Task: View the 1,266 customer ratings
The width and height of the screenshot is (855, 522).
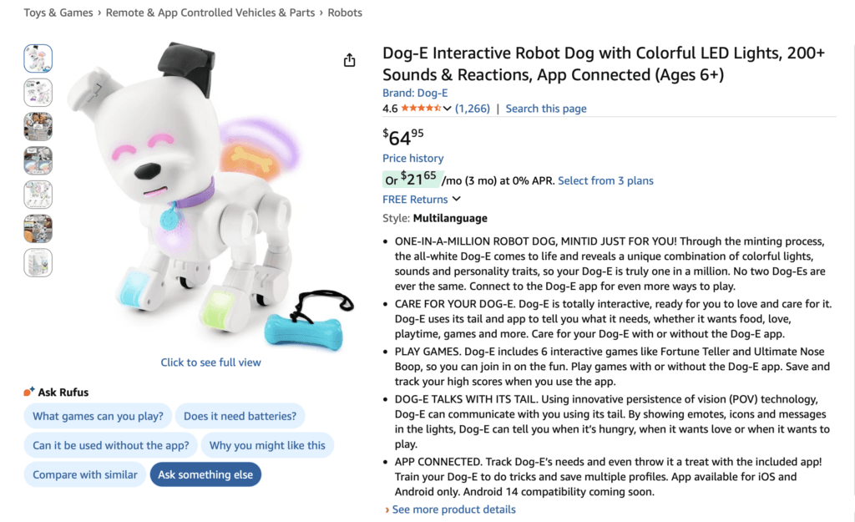Action: coord(472,108)
